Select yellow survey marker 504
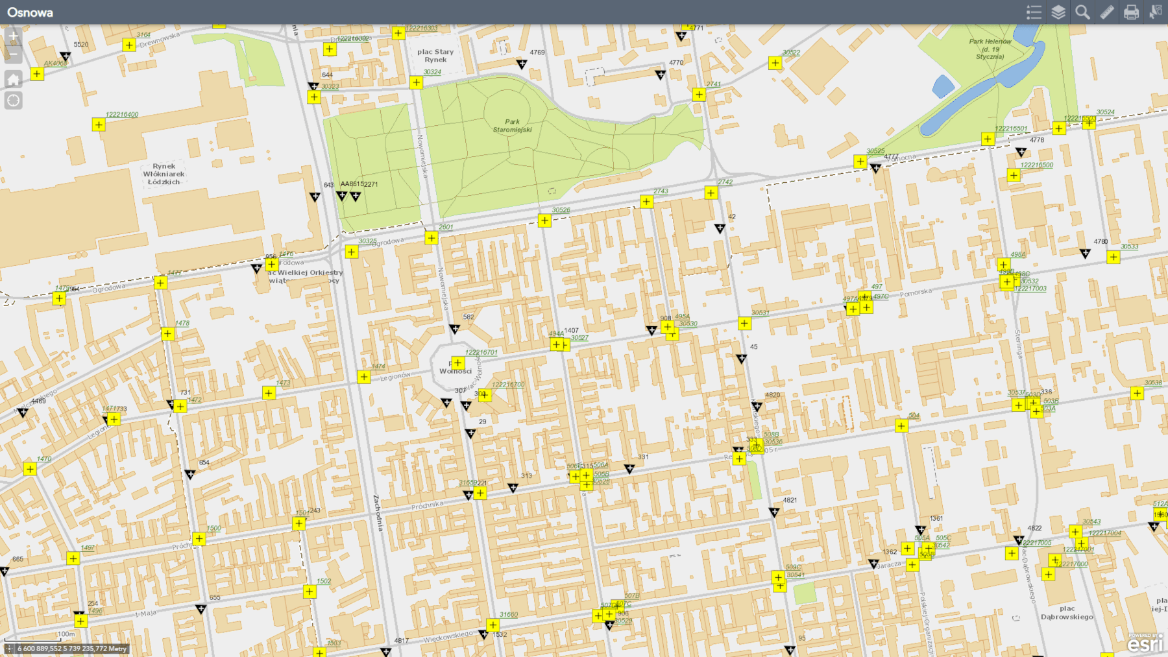Viewport: 1168px width, 657px height. (x=901, y=426)
